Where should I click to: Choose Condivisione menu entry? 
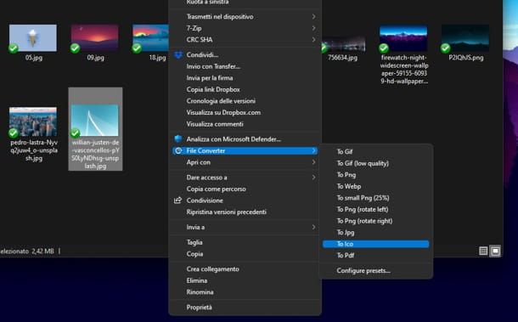click(x=245, y=201)
